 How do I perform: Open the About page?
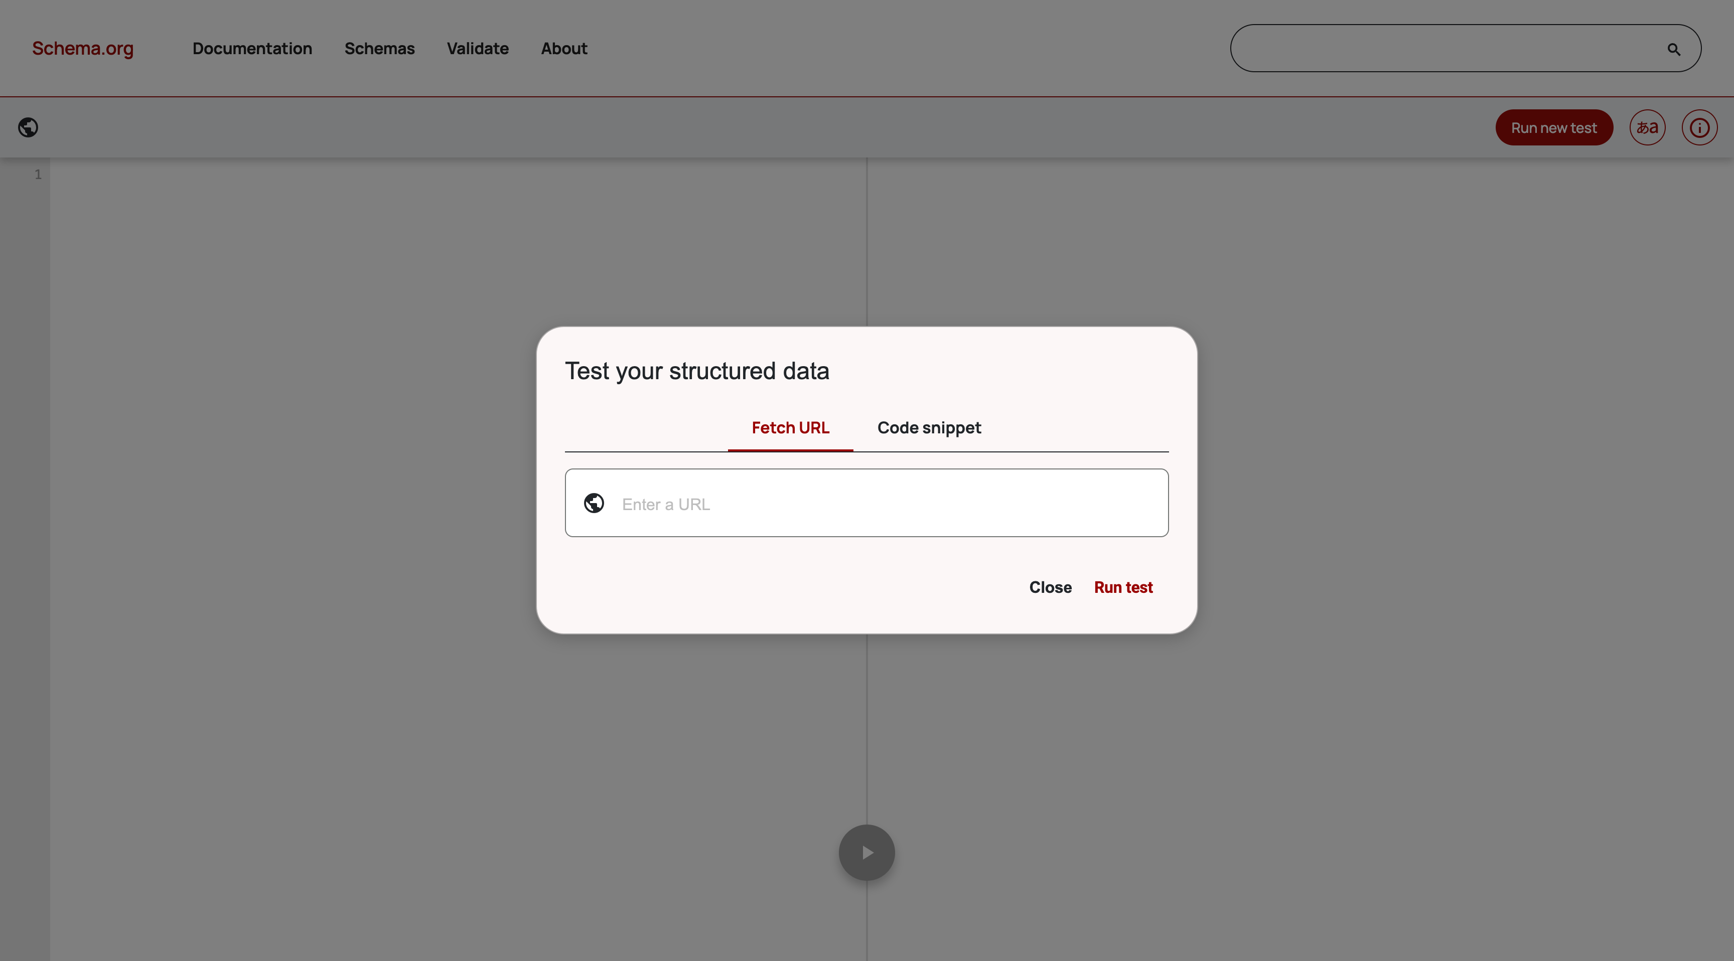click(x=563, y=49)
